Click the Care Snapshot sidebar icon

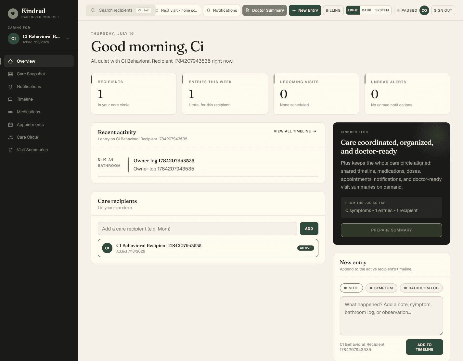(x=10, y=74)
